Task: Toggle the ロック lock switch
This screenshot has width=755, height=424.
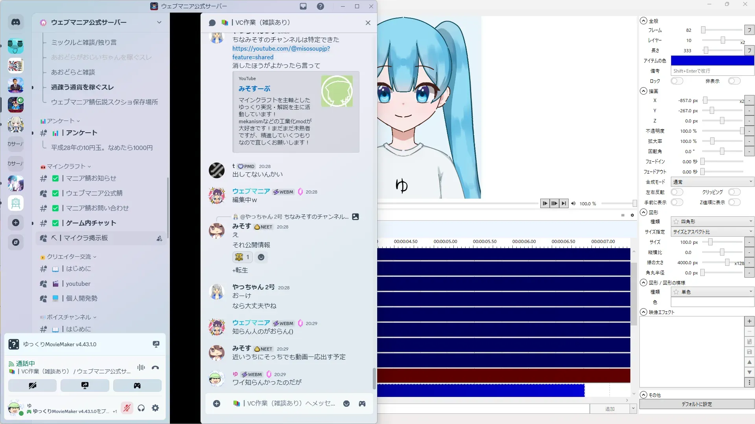Action: [677, 81]
